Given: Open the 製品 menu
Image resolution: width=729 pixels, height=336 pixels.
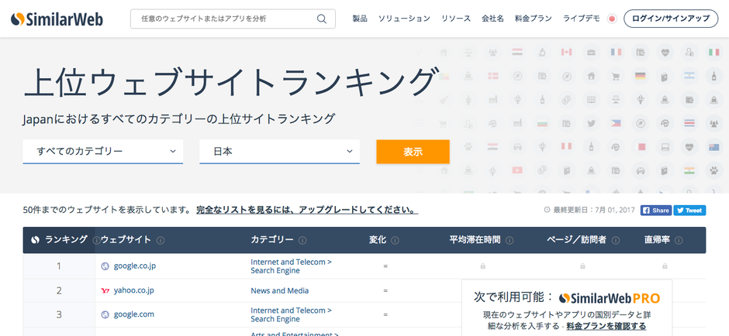Looking at the screenshot, I should tap(359, 19).
